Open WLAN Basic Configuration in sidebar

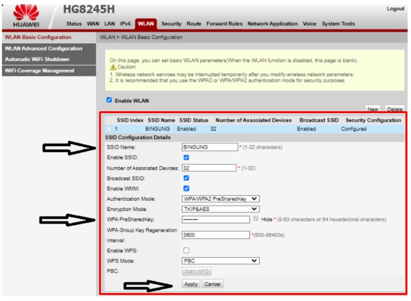click(49, 37)
